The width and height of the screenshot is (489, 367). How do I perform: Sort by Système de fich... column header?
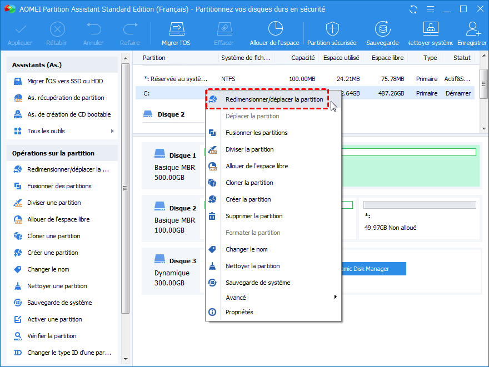tap(246, 58)
